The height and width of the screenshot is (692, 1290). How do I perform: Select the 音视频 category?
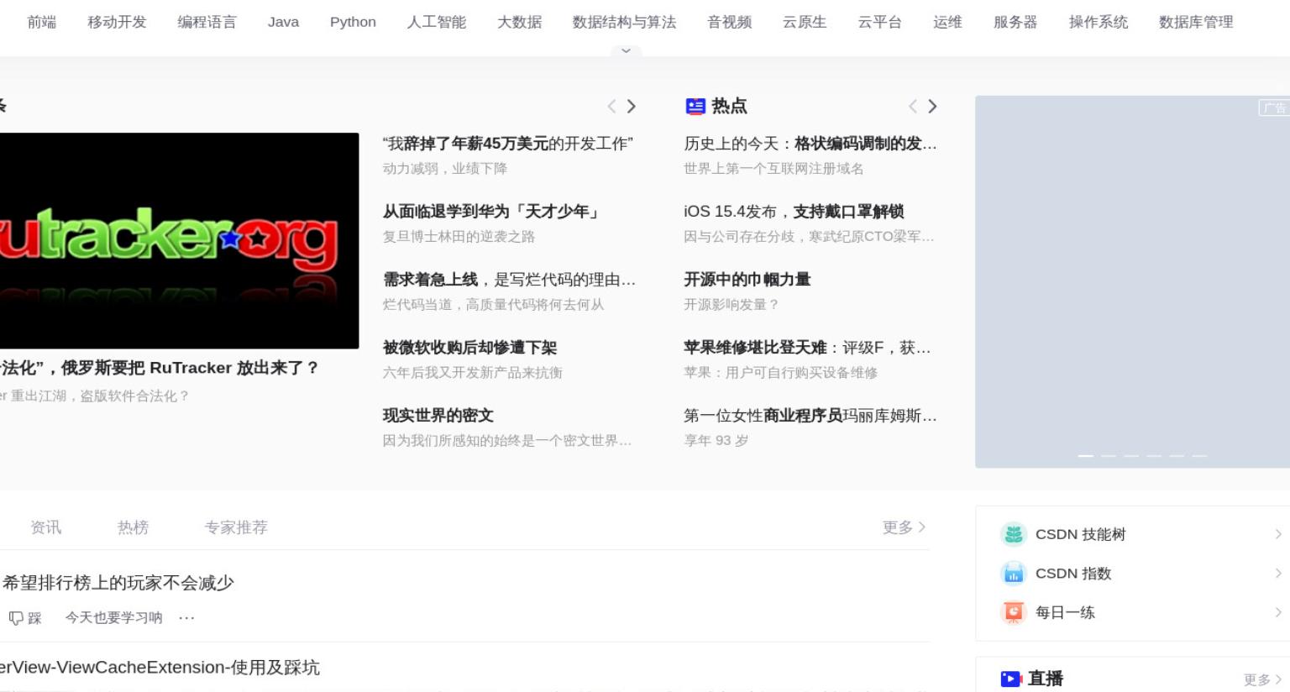click(x=730, y=22)
